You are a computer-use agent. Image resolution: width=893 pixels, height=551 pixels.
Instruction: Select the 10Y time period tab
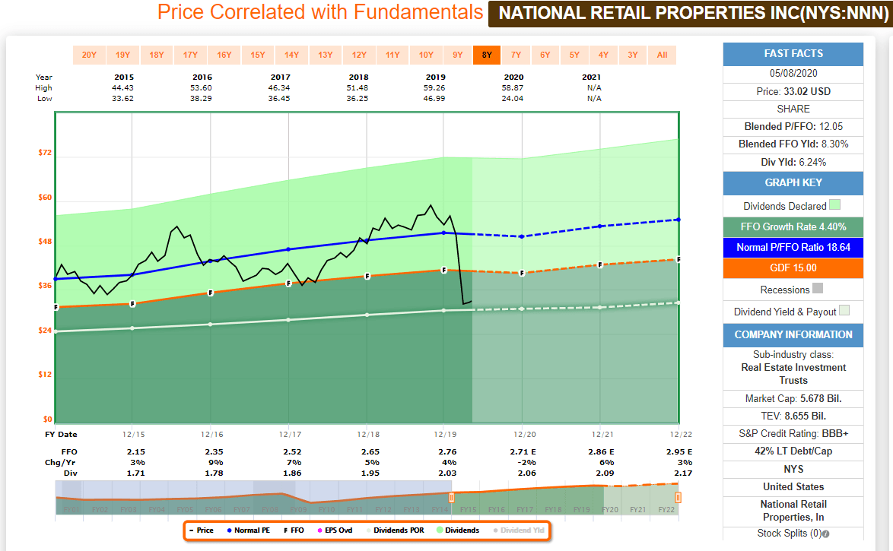tap(426, 55)
